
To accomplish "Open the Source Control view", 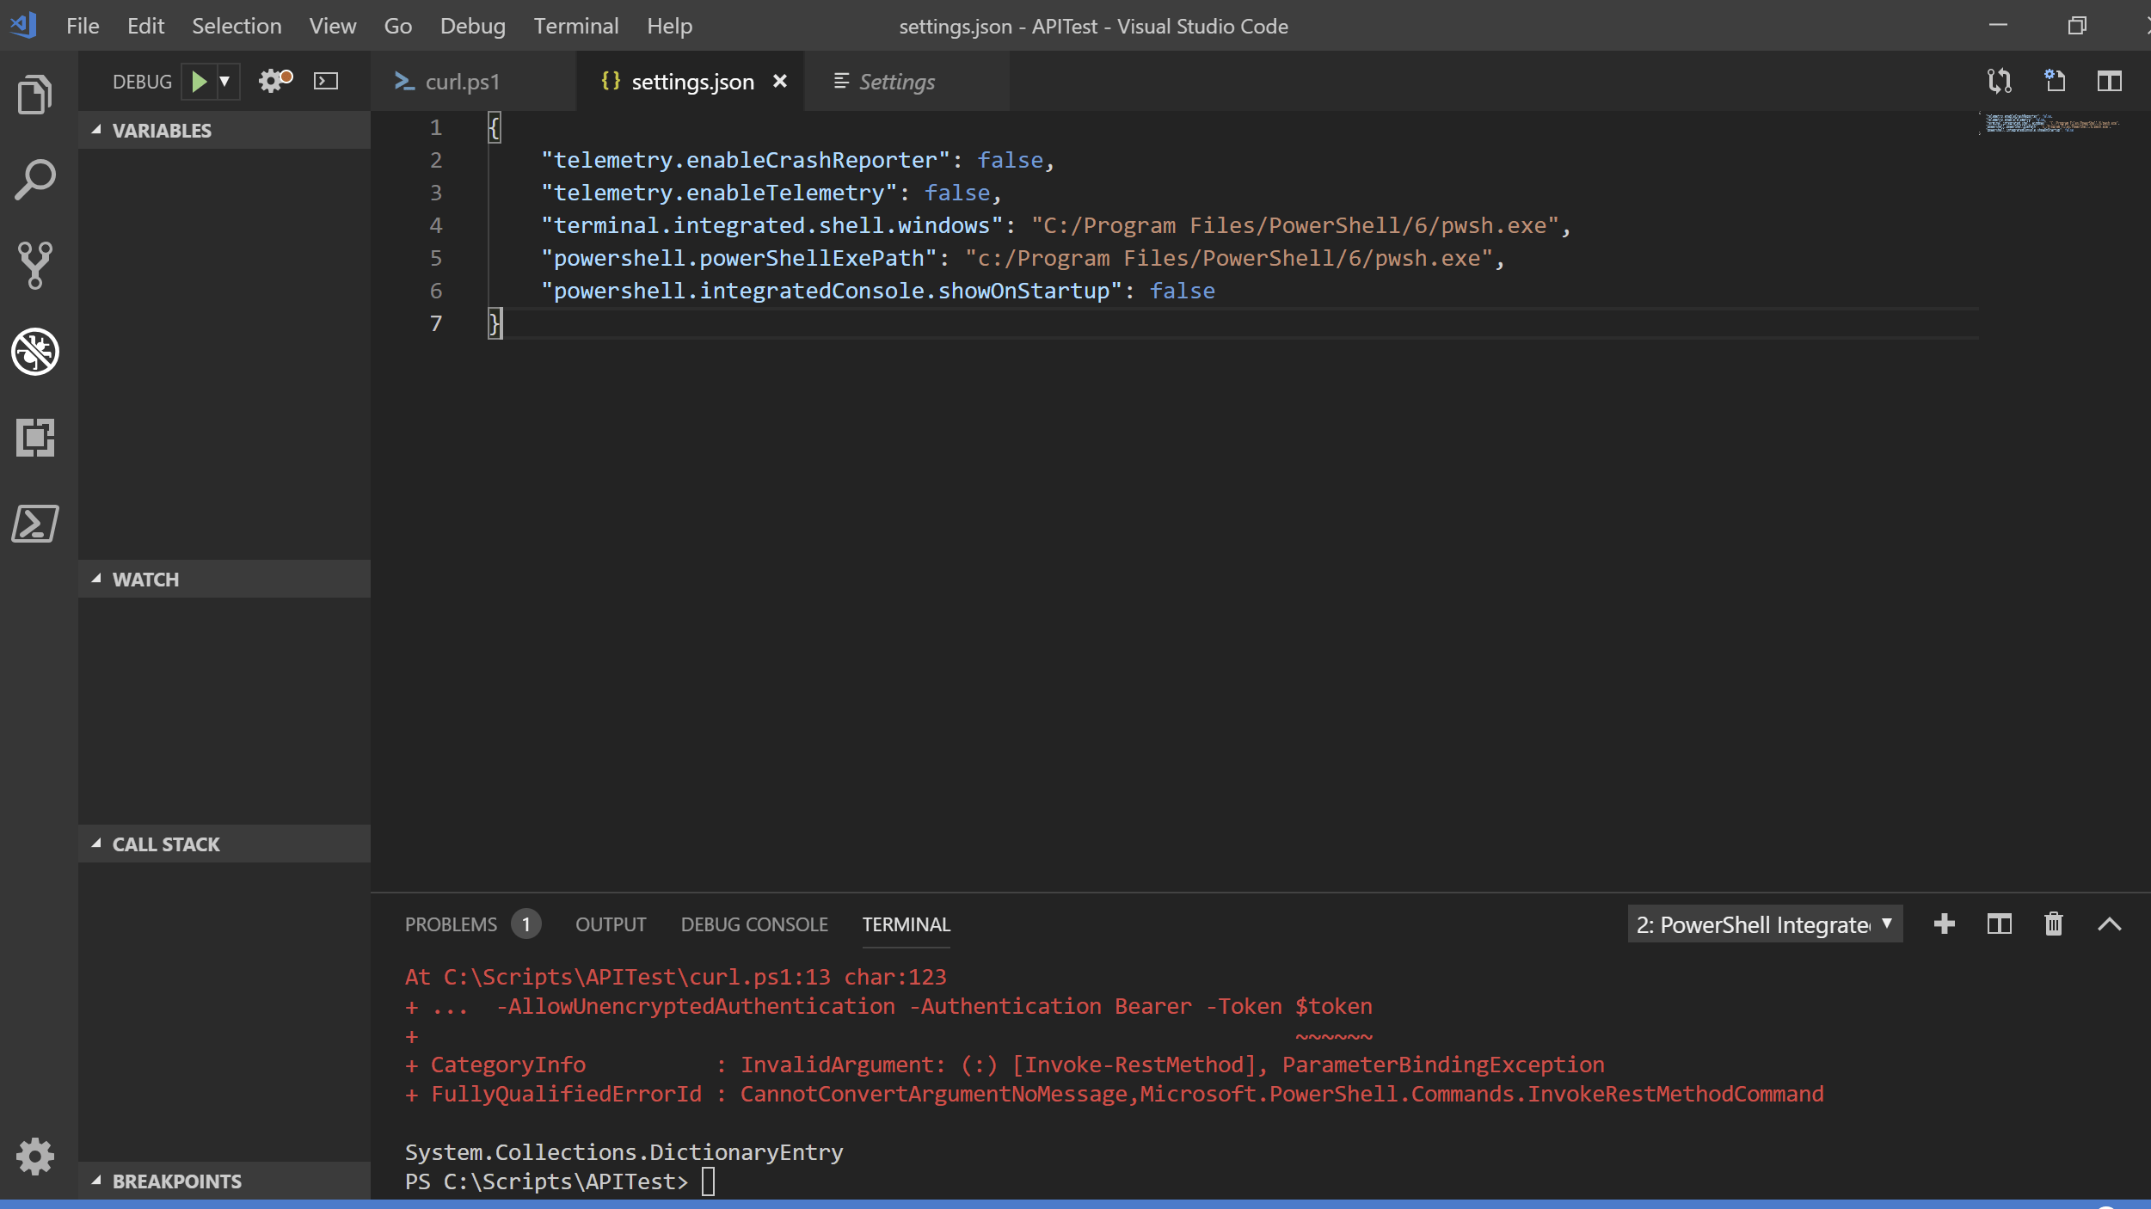I will pyautogui.click(x=35, y=265).
